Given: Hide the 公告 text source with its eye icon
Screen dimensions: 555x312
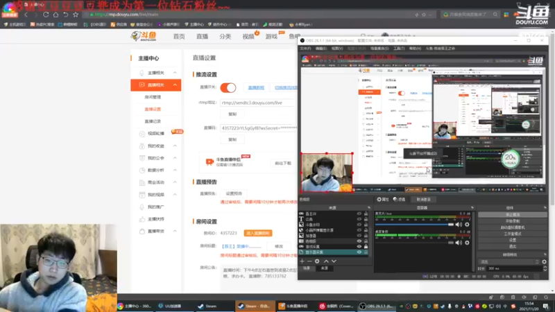Looking at the screenshot, I should [x=359, y=219].
